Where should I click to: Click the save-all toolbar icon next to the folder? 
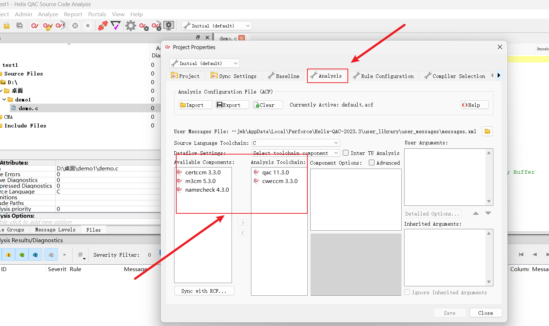pyautogui.click(x=20, y=26)
